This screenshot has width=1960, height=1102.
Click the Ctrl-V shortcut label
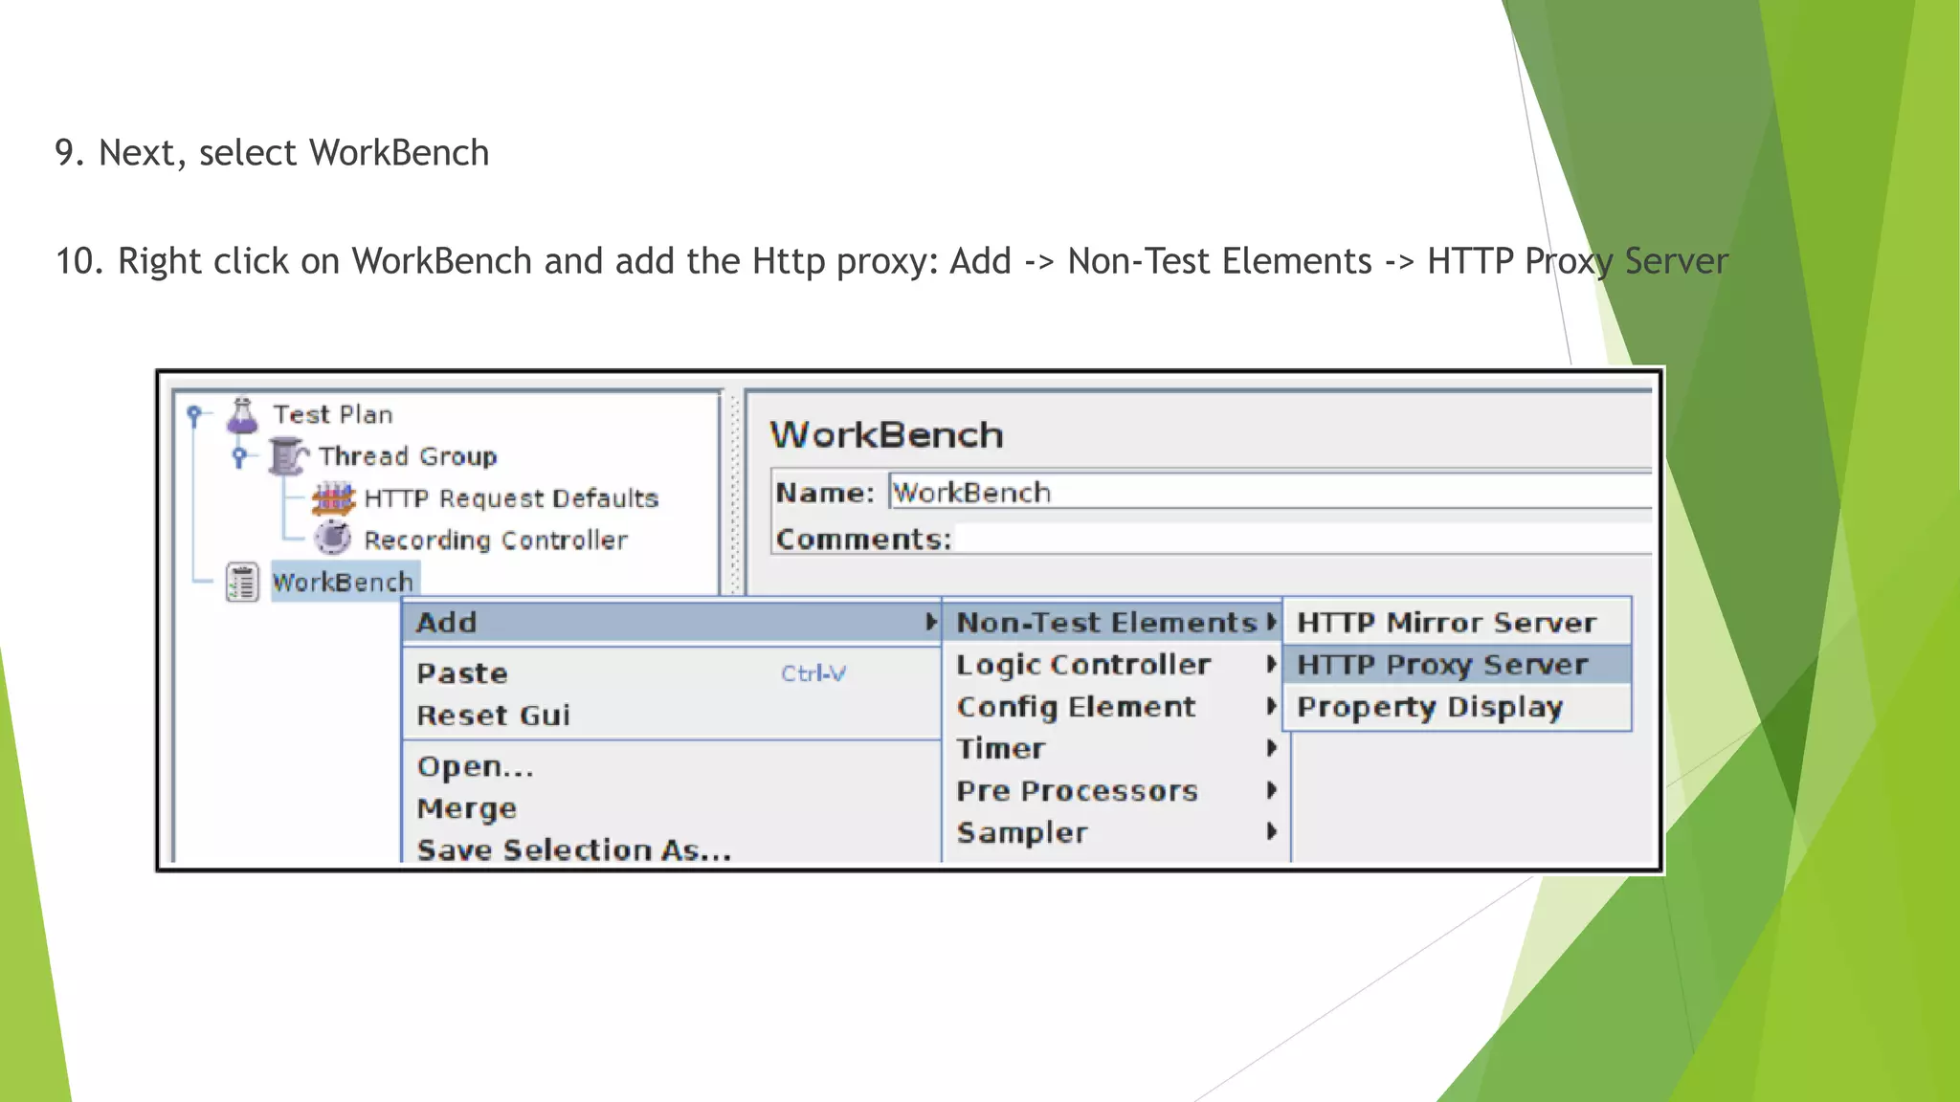[x=813, y=673]
